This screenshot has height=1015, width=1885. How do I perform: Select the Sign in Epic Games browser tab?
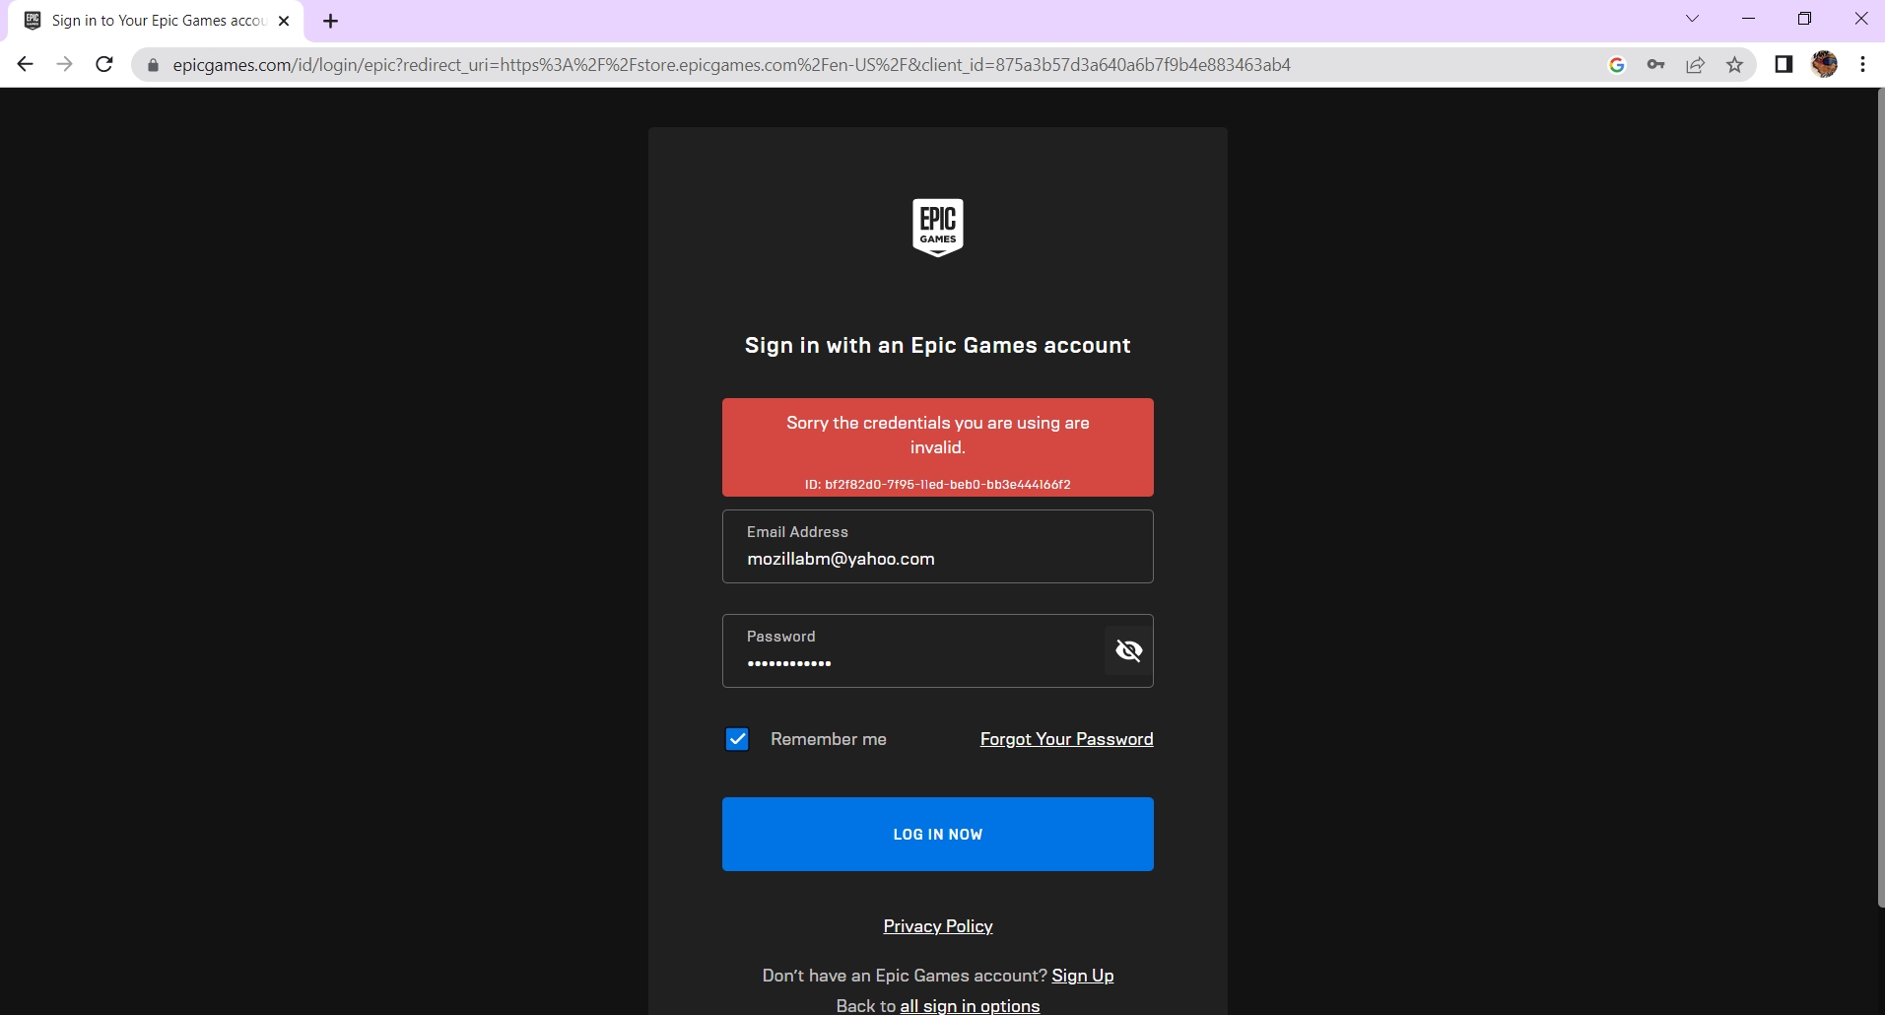pos(148,20)
